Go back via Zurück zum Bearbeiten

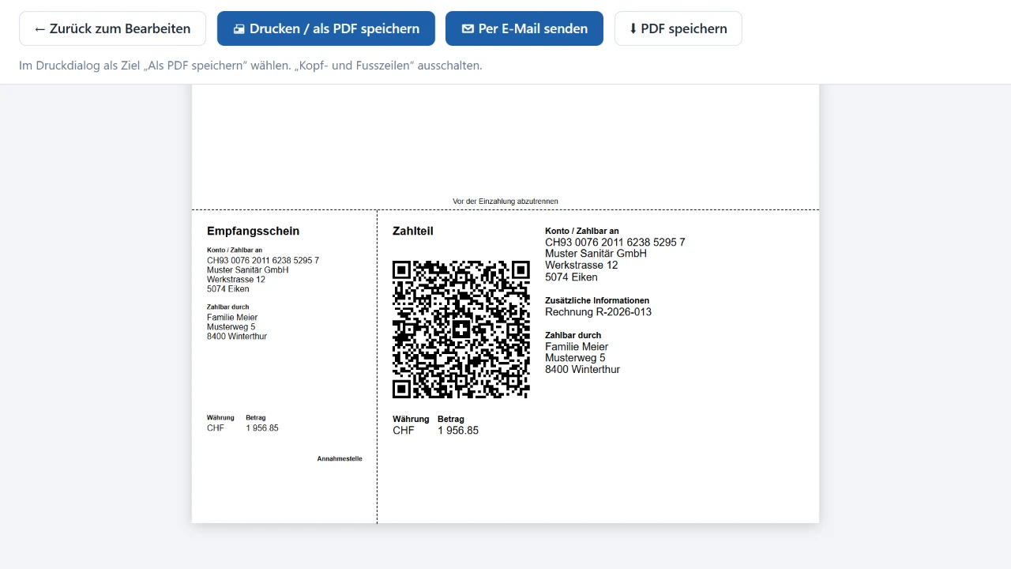(x=112, y=28)
